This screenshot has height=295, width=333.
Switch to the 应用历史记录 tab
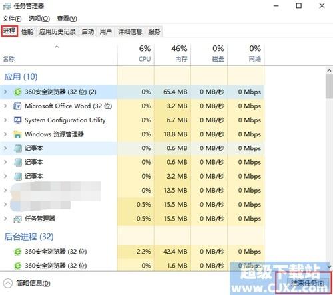click(57, 31)
